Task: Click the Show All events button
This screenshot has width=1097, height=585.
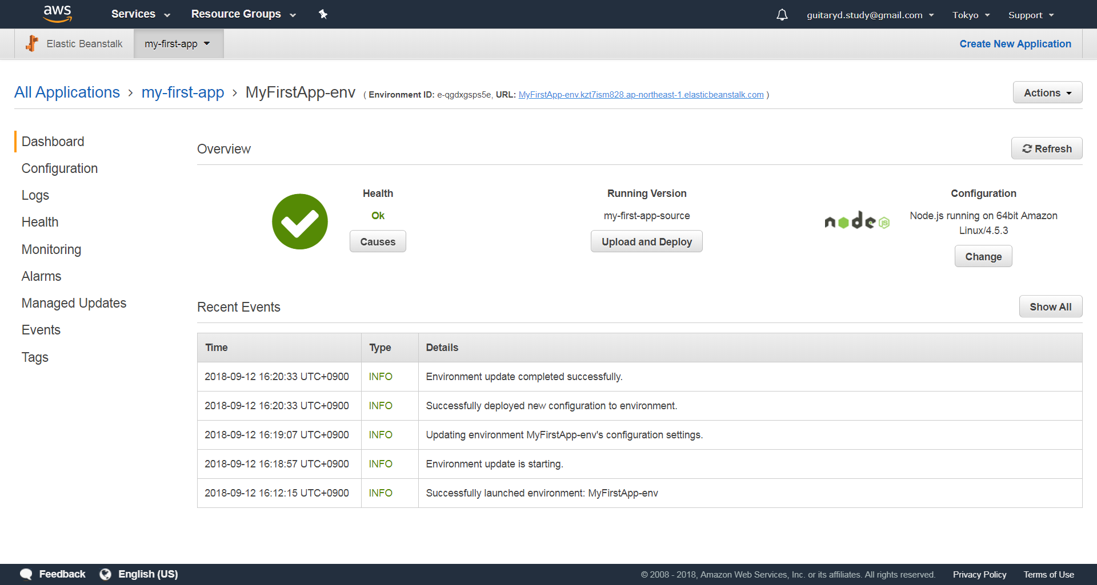Action: (1050, 306)
